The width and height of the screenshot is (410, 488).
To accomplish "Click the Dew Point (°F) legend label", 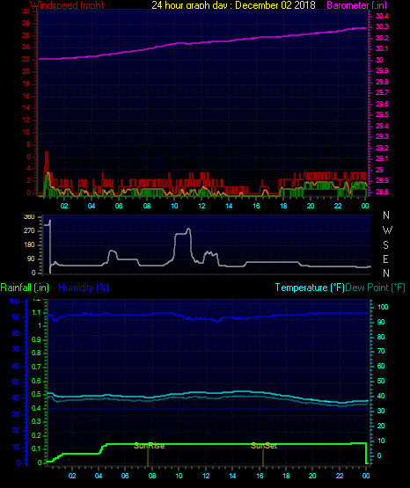I will coord(375,288).
